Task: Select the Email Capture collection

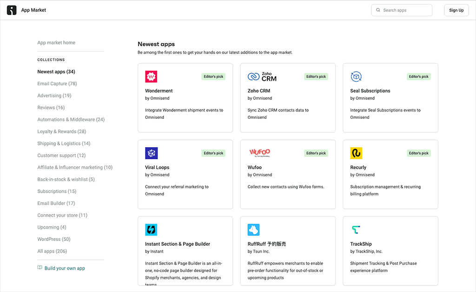Action: (57, 84)
